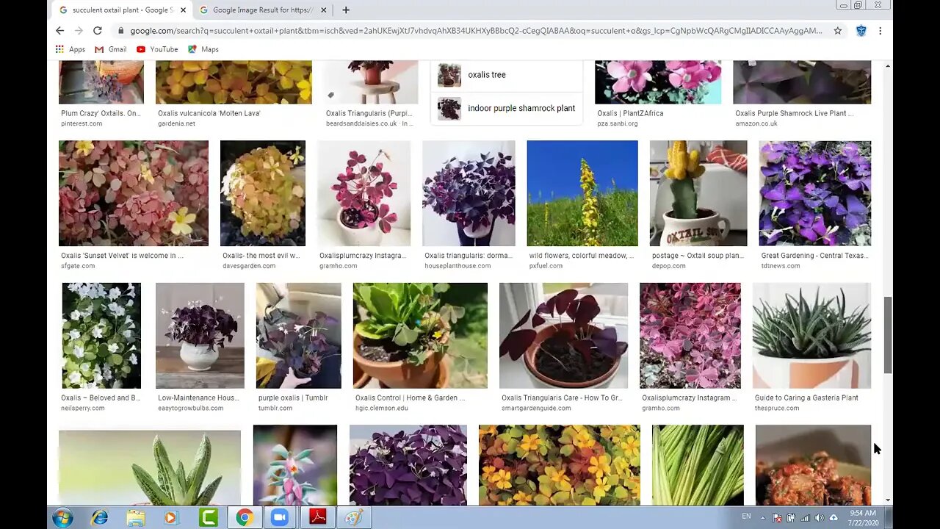Click the scrollbar up arrow

887,66
